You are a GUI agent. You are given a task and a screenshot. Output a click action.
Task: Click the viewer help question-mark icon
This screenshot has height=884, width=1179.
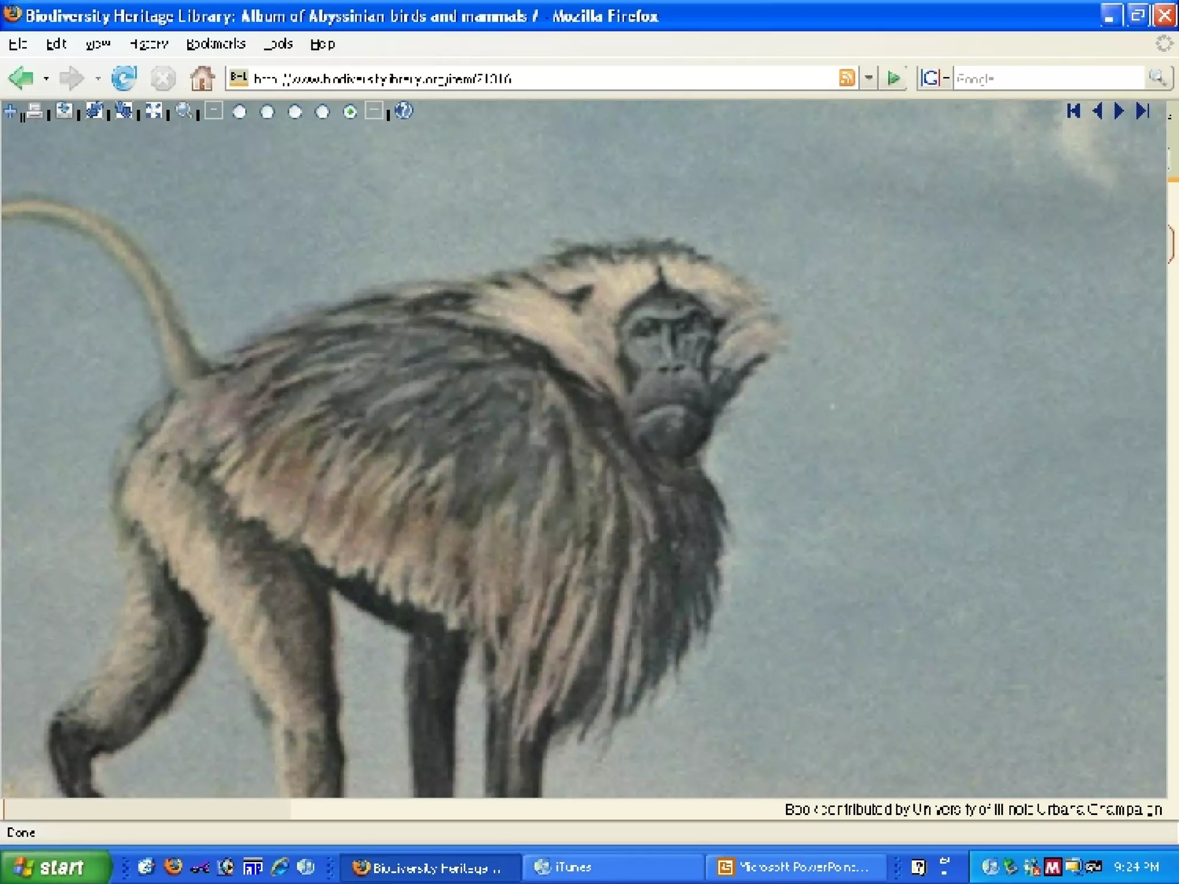tap(404, 110)
